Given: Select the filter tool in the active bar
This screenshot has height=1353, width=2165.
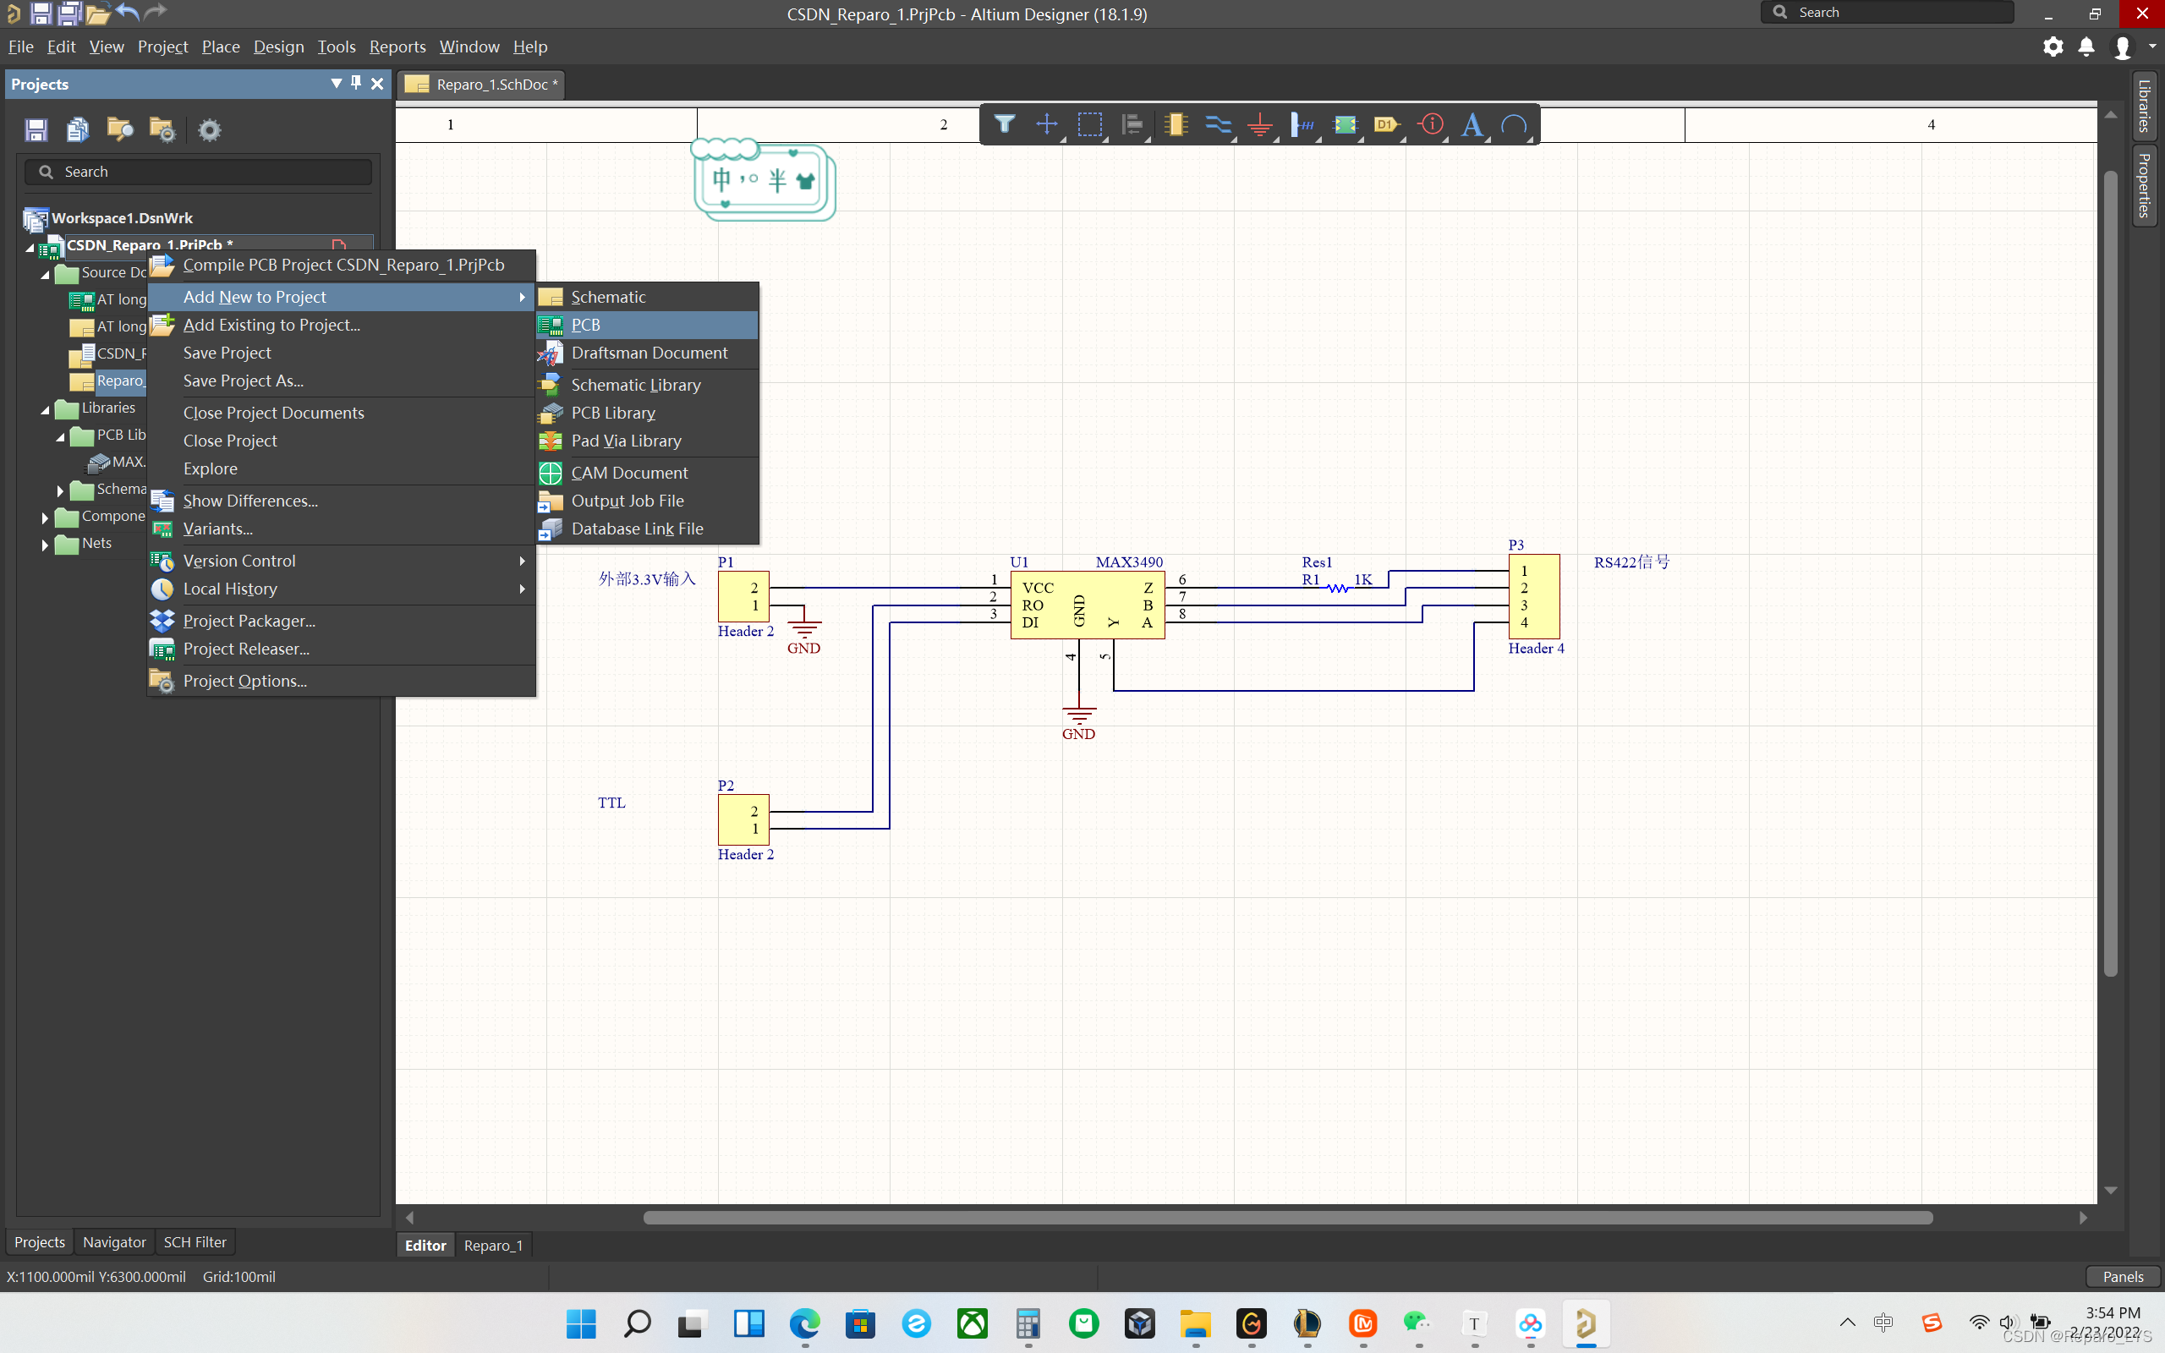Looking at the screenshot, I should point(1004,124).
